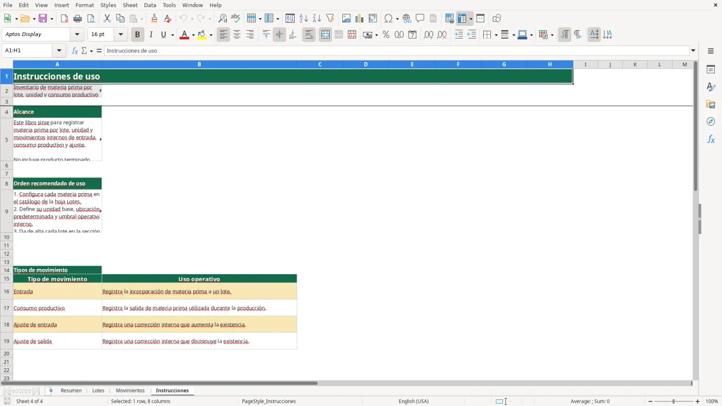Click Sort Descending icon
This screenshot has width=722, height=406.
317,19
